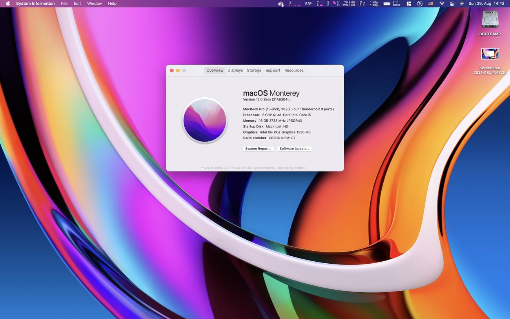510x319 pixels.
Task: Open the Window menu
Action: (95, 4)
